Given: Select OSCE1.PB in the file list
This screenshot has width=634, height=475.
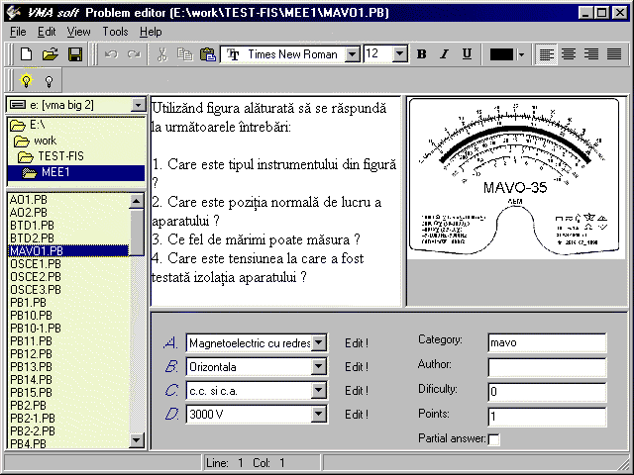Looking at the screenshot, I should pos(35,264).
